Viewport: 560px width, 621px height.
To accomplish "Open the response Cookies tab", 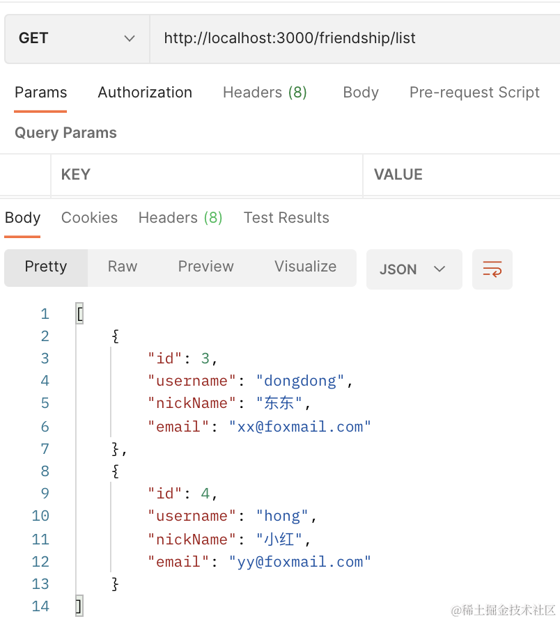I will coord(89,218).
